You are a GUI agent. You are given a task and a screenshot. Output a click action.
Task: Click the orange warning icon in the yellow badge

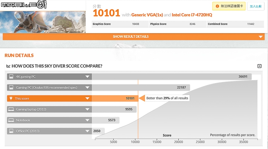pyautogui.click(x=217, y=6)
